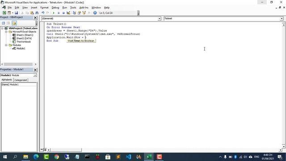Screen dimensions: 286x161
Task: Collapse the Microsoft Excel Objects folder
Action: [x=6, y=32]
